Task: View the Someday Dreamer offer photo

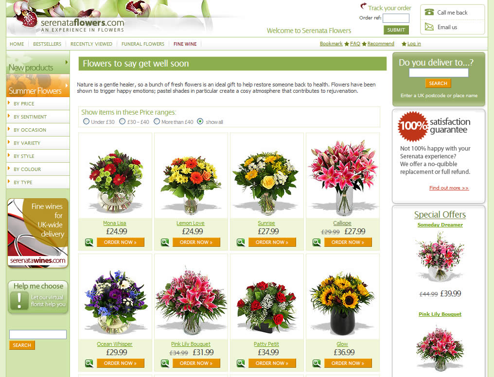Action: 440,257
